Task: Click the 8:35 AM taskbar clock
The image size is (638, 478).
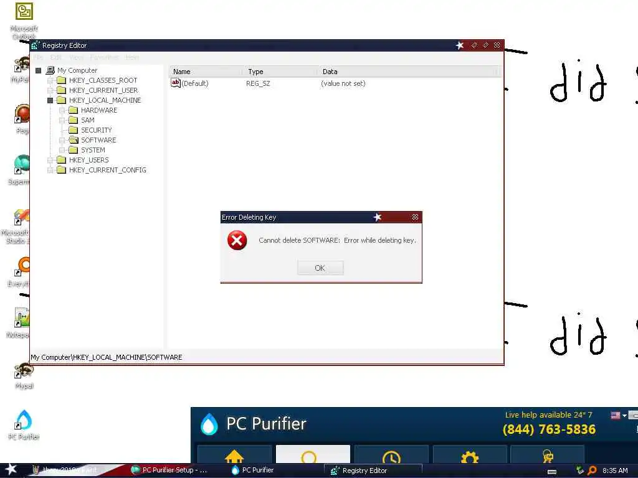Action: (x=615, y=471)
